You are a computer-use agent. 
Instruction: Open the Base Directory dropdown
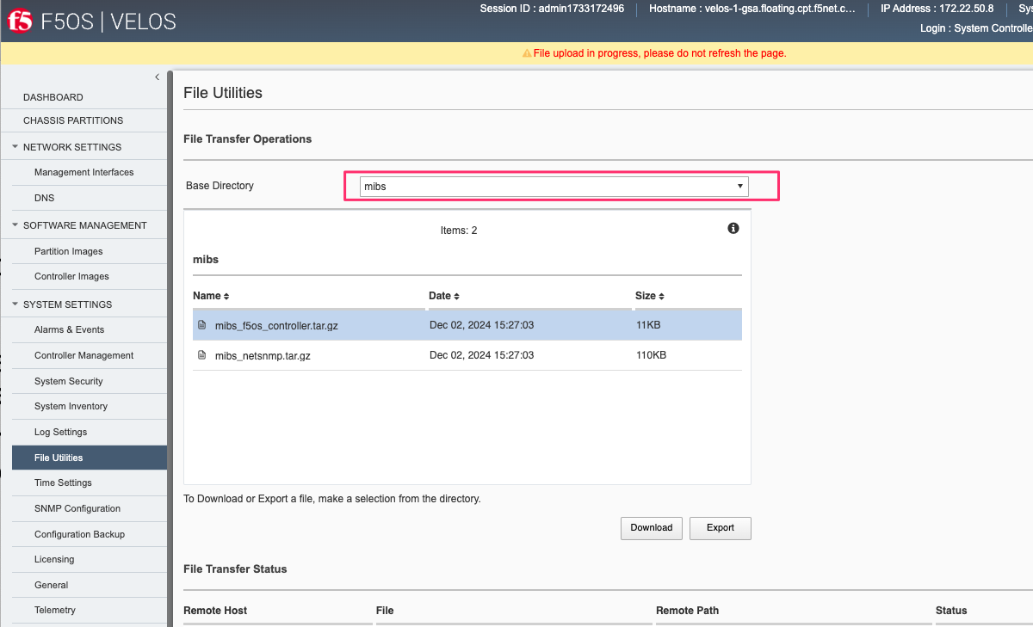coord(554,186)
